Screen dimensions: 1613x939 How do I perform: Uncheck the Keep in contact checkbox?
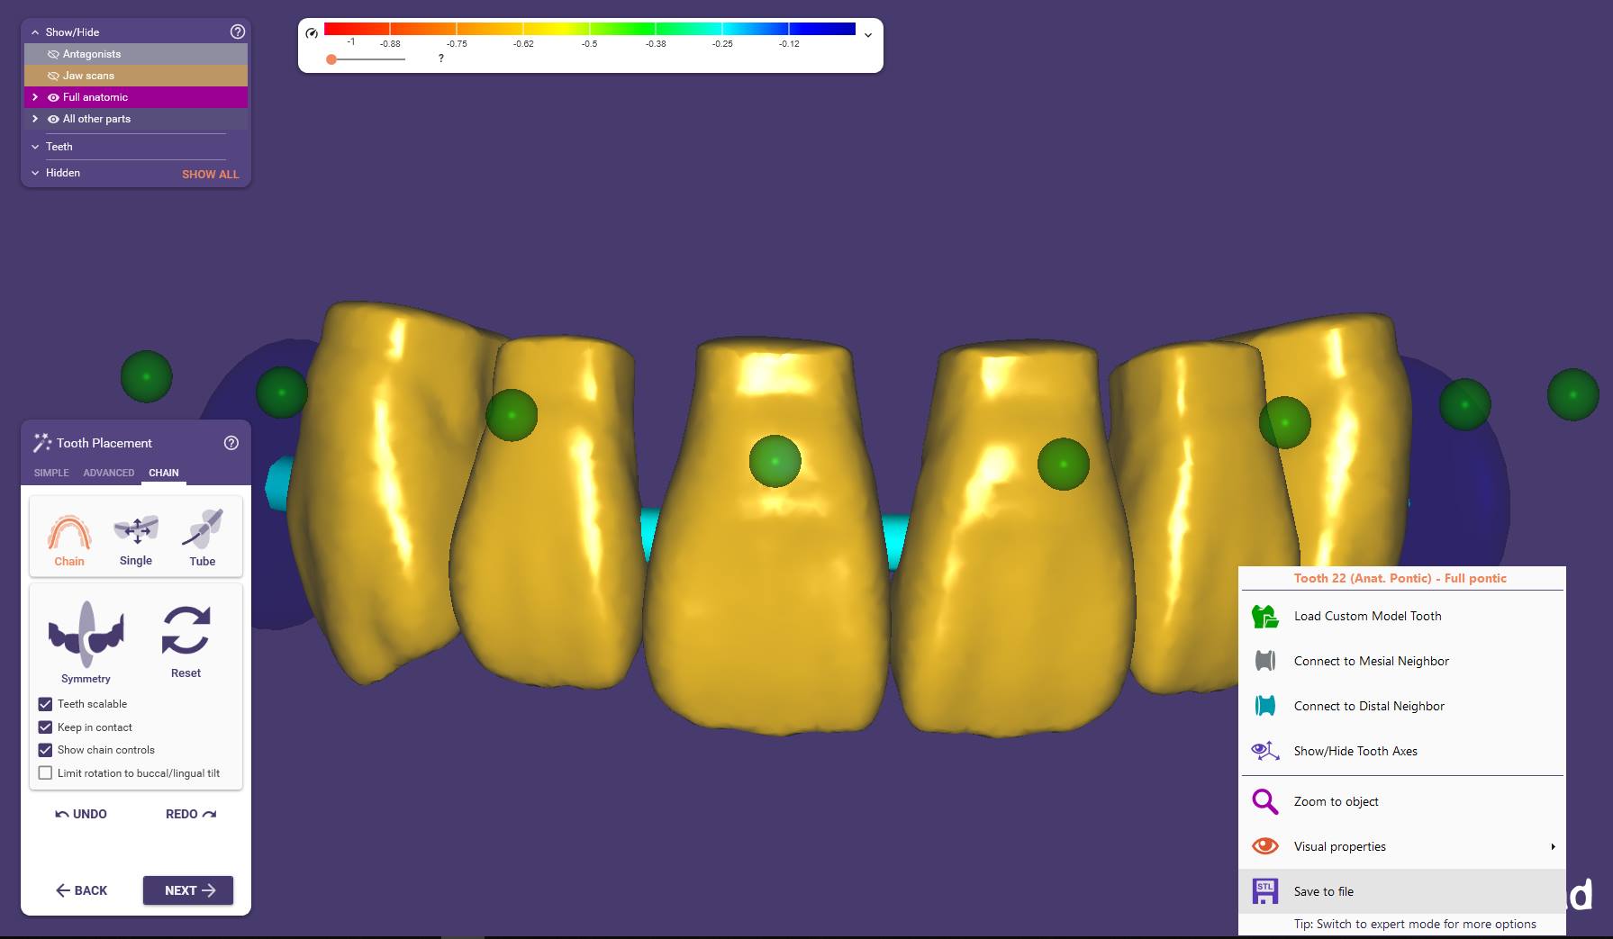coord(45,727)
